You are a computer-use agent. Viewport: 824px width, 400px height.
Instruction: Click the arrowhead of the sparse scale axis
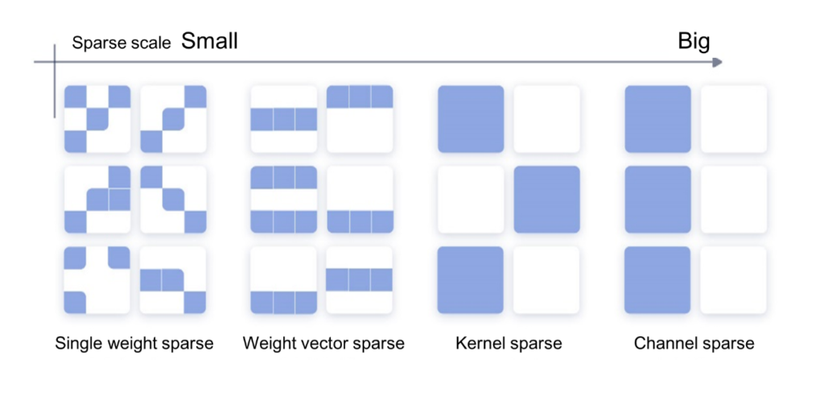[x=717, y=63]
